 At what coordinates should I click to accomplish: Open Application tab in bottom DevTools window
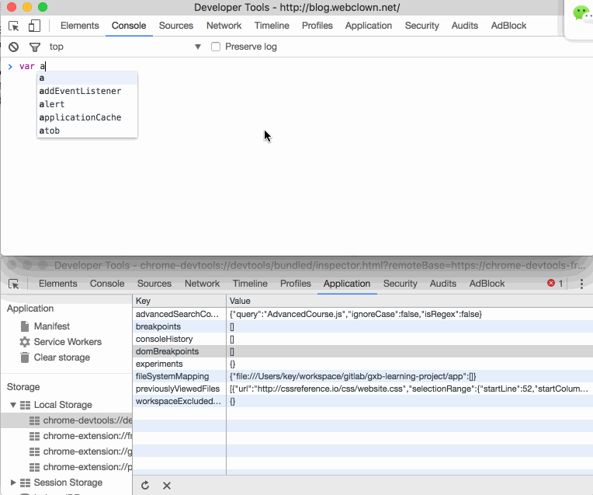click(347, 284)
